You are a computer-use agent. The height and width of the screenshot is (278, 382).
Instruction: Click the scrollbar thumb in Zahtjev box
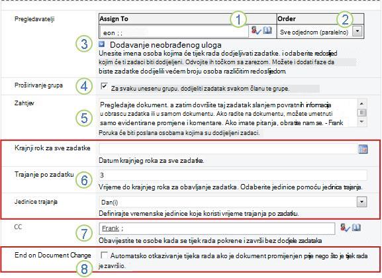(362, 113)
